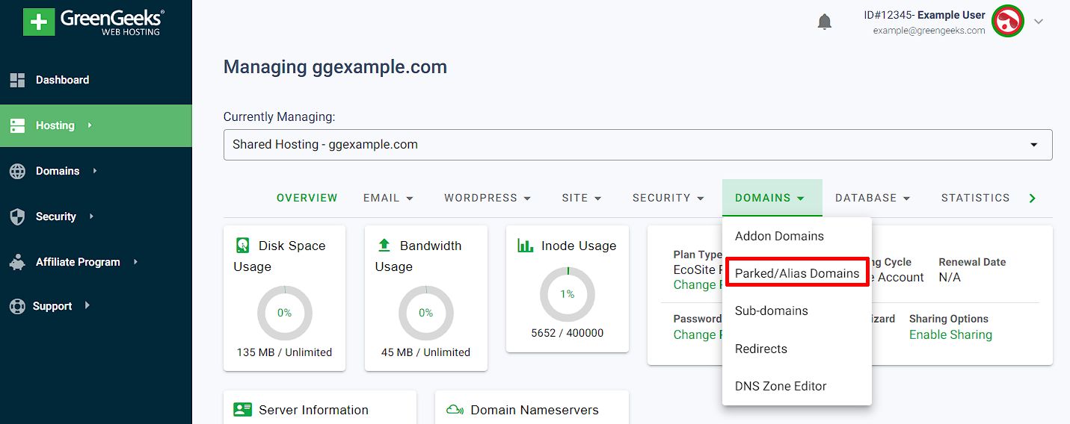Click the 45 MB / Unlimited text

click(426, 352)
